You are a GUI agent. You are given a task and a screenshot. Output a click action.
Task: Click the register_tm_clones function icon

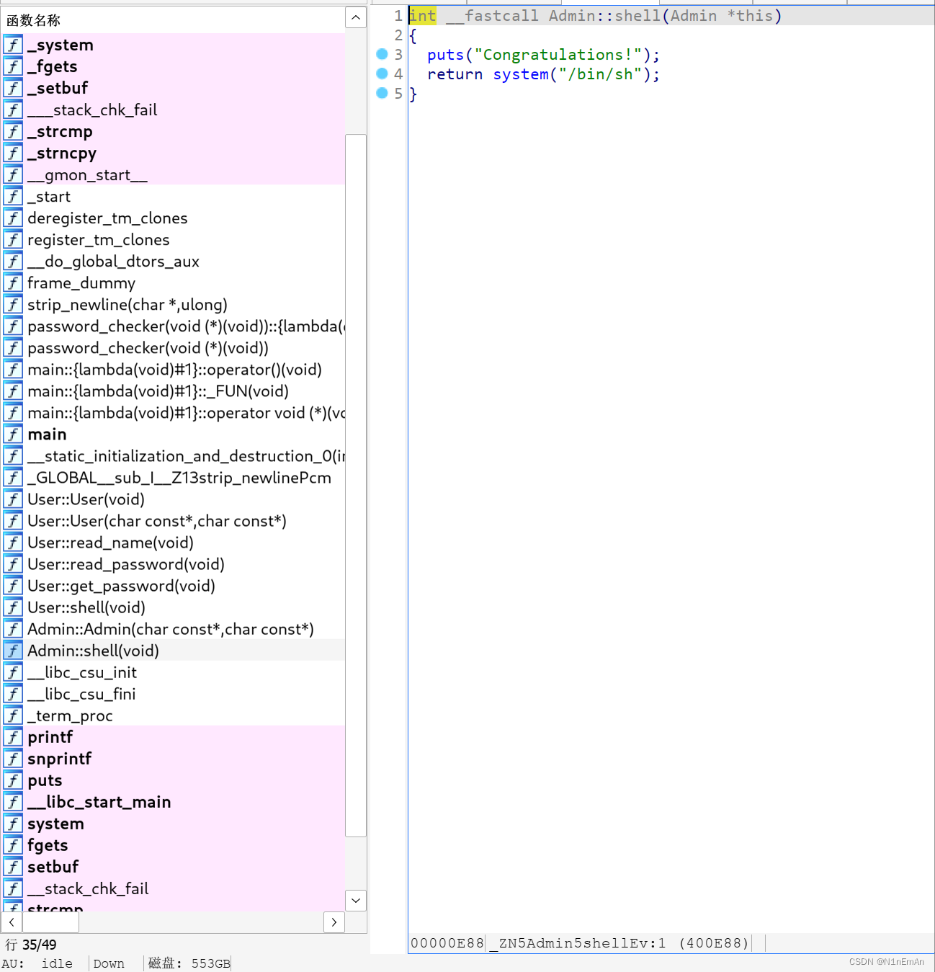13,239
